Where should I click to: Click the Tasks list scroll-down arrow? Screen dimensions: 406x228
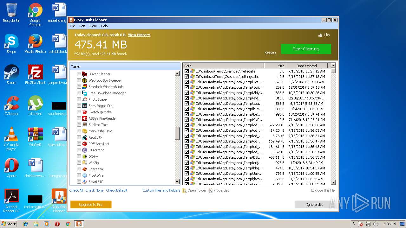177,182
